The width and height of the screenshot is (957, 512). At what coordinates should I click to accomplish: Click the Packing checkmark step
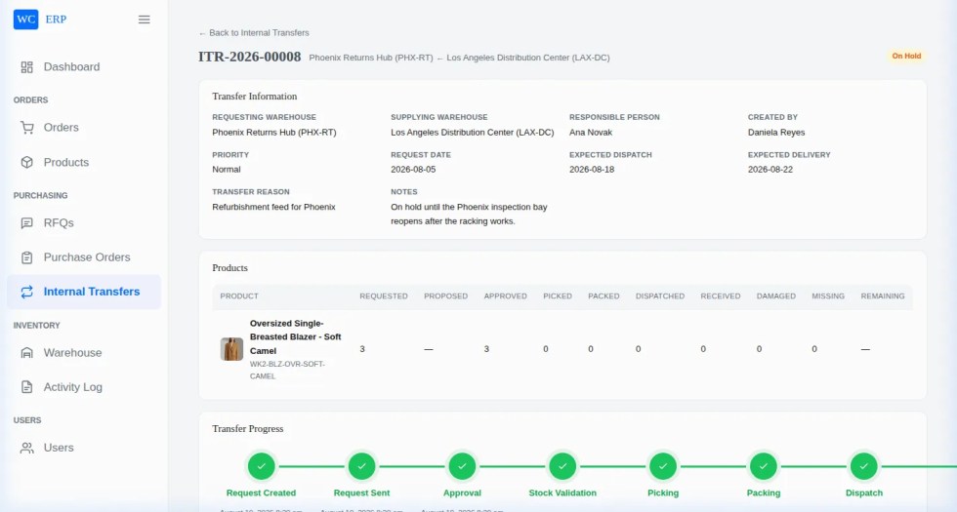[x=764, y=466]
